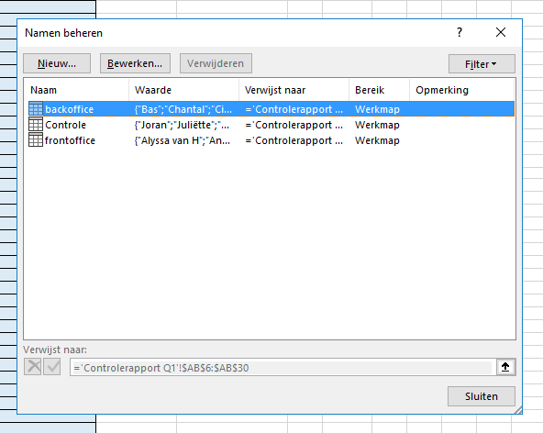
Task: Click the backoffice named range icon
Action: [x=36, y=109]
